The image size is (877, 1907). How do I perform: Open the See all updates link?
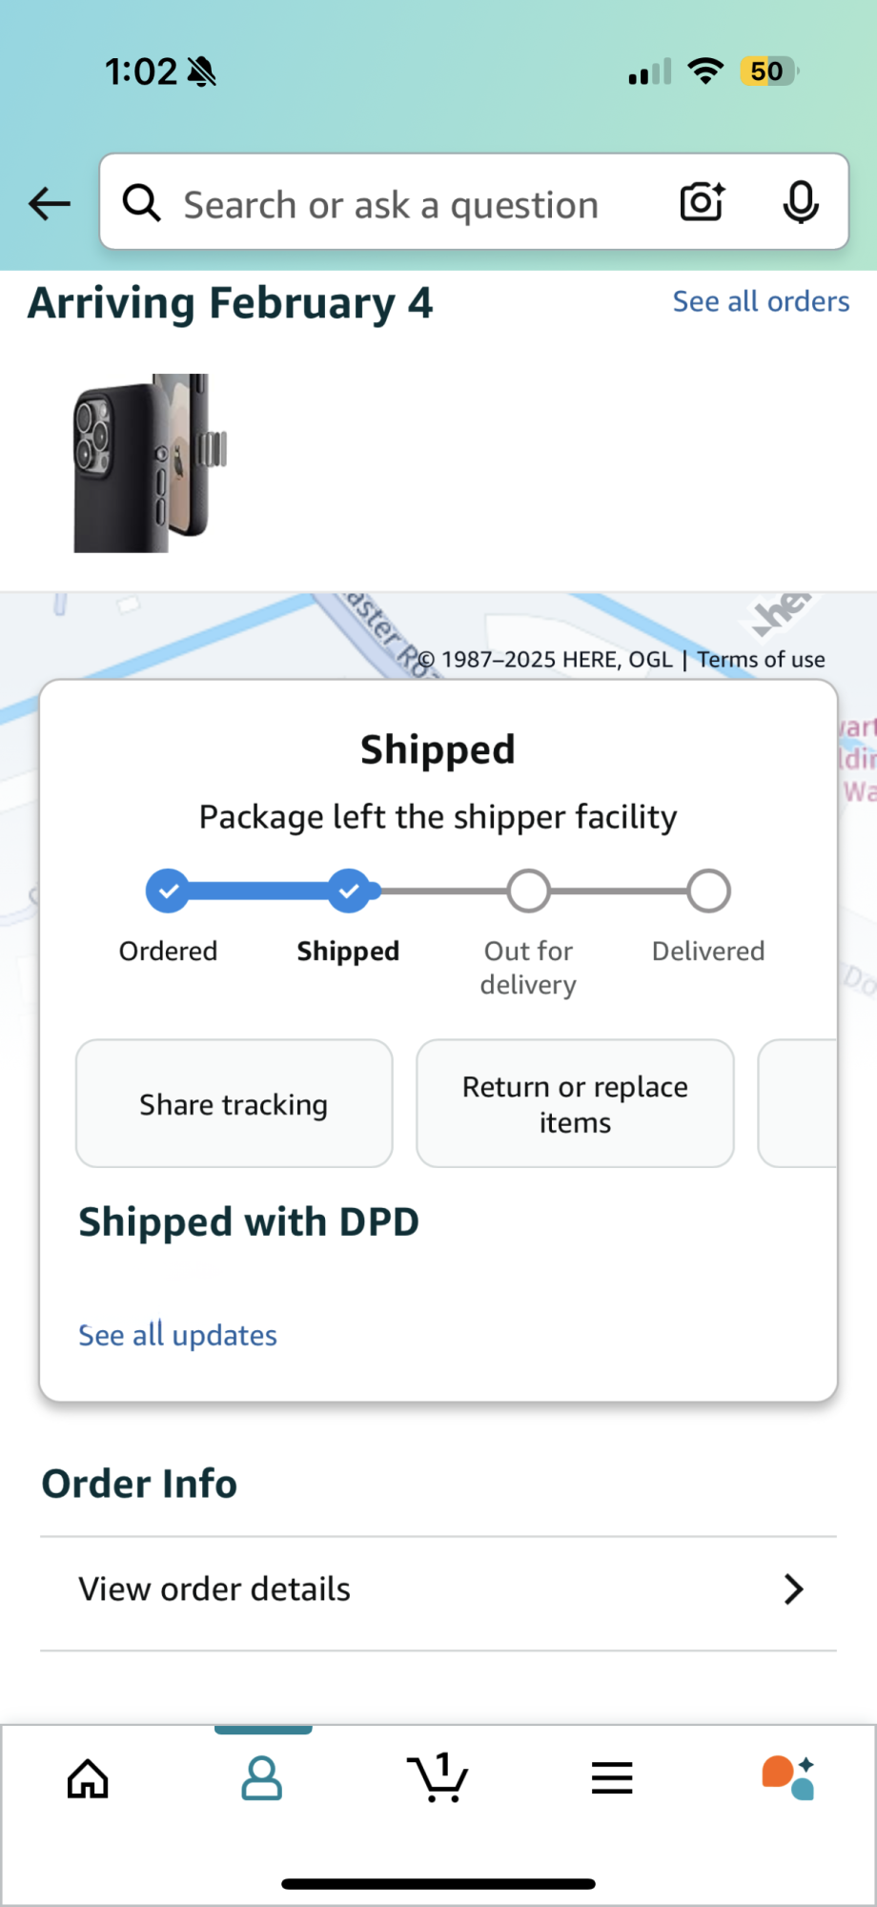(177, 1335)
